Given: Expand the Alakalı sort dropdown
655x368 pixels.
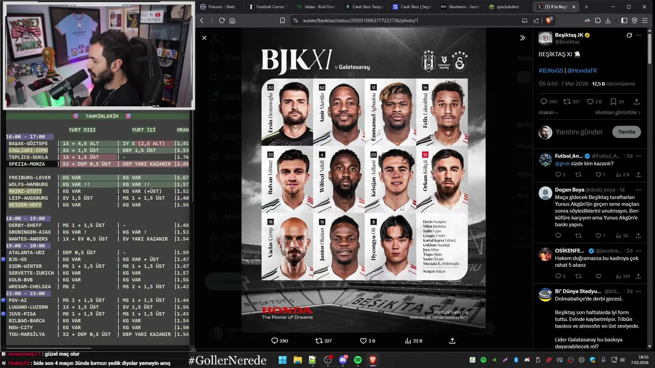Looking at the screenshot, I should coord(548,112).
